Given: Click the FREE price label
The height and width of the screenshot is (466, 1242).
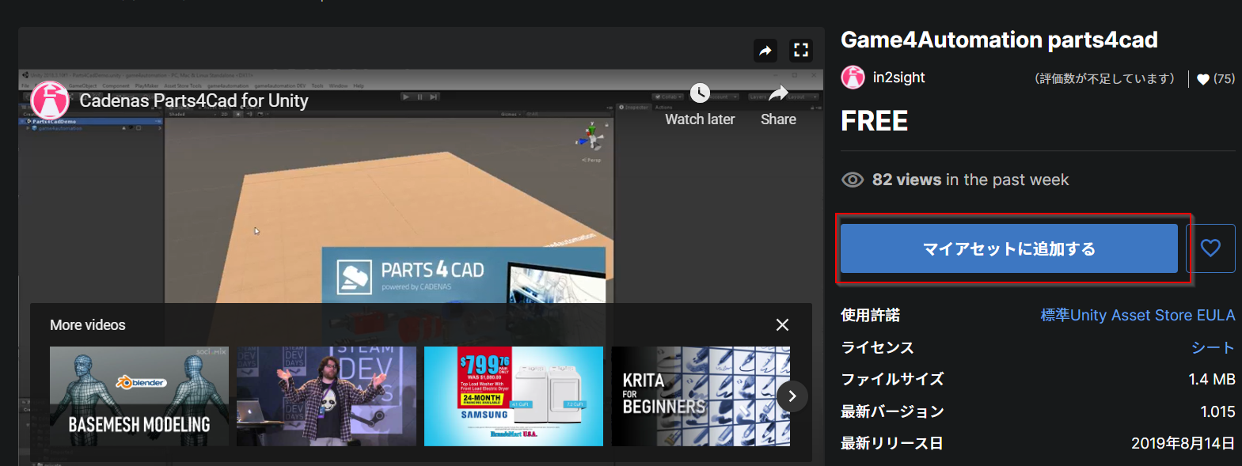Looking at the screenshot, I should coord(874,121).
